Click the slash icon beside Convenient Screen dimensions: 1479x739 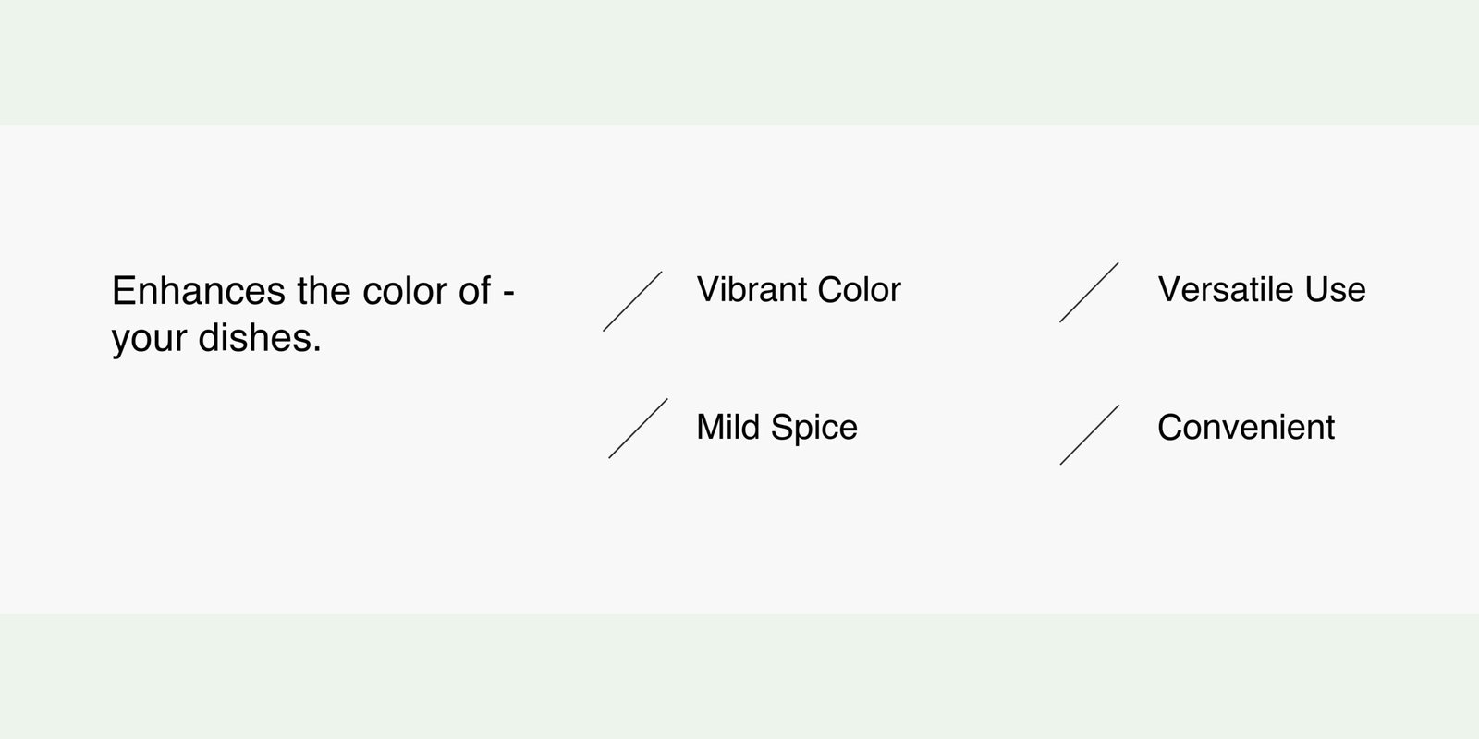pyautogui.click(x=1090, y=434)
